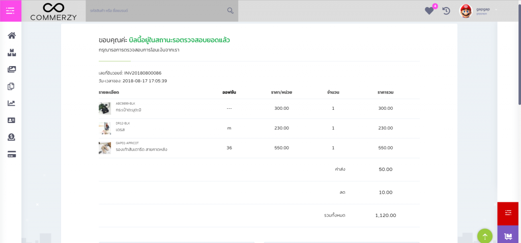Select product code GAP01-APRICOT
The height and width of the screenshot is (243, 521).
click(127, 143)
